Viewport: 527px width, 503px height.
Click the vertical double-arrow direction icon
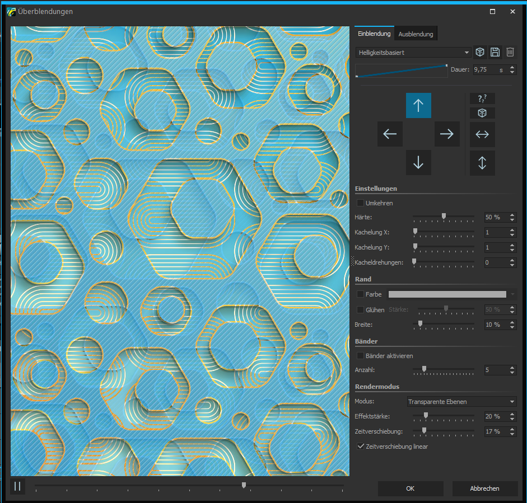click(482, 163)
